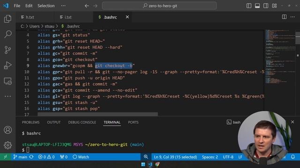Click the 'git stash pop' alias line
Image resolution: width=300 pixels, height=168 pixels.
pos(69,109)
